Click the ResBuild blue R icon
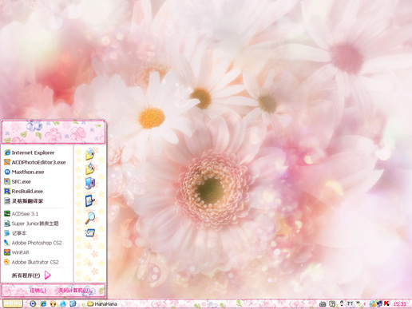The image size is (412, 309). (x=7, y=191)
